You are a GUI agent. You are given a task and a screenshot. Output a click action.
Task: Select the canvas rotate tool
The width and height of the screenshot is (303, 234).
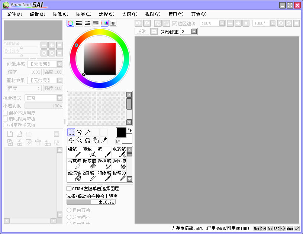pos(88,140)
